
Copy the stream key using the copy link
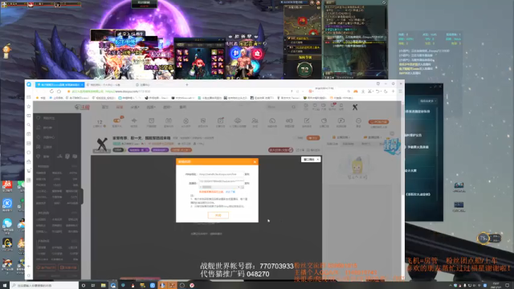(247, 183)
